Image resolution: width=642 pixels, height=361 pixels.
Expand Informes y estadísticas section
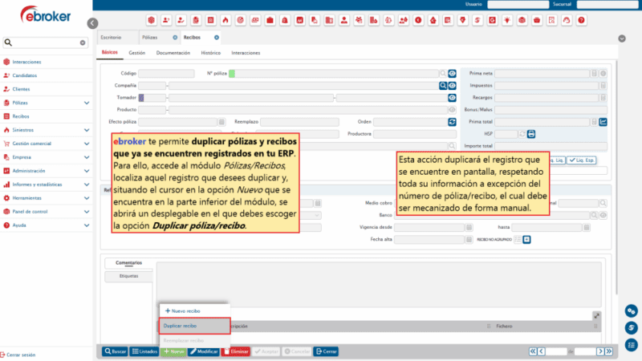pyautogui.click(x=87, y=185)
